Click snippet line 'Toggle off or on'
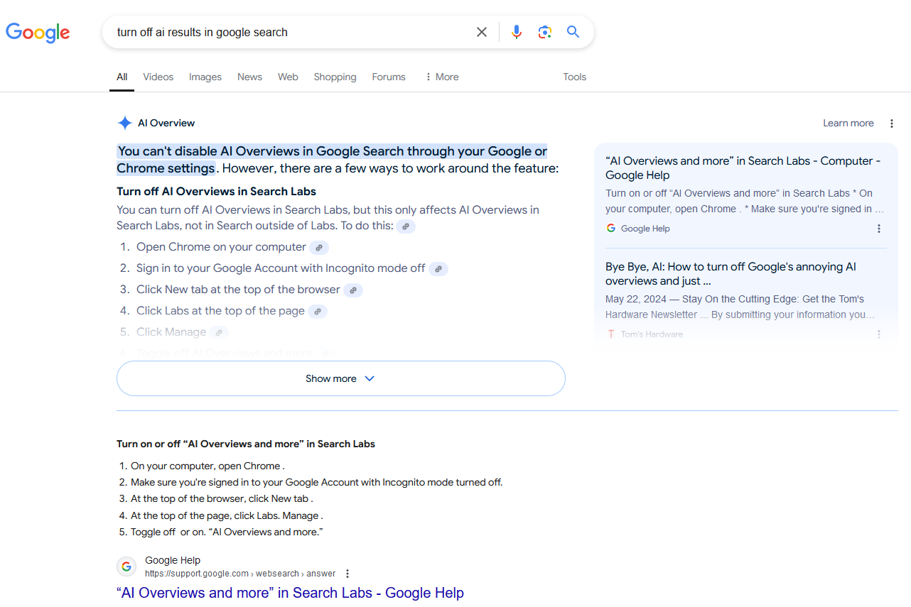Screen dimensions: 911x607 [x=227, y=532]
